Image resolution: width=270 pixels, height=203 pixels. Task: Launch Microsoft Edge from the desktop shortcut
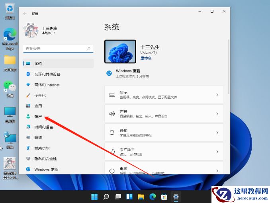10,39
